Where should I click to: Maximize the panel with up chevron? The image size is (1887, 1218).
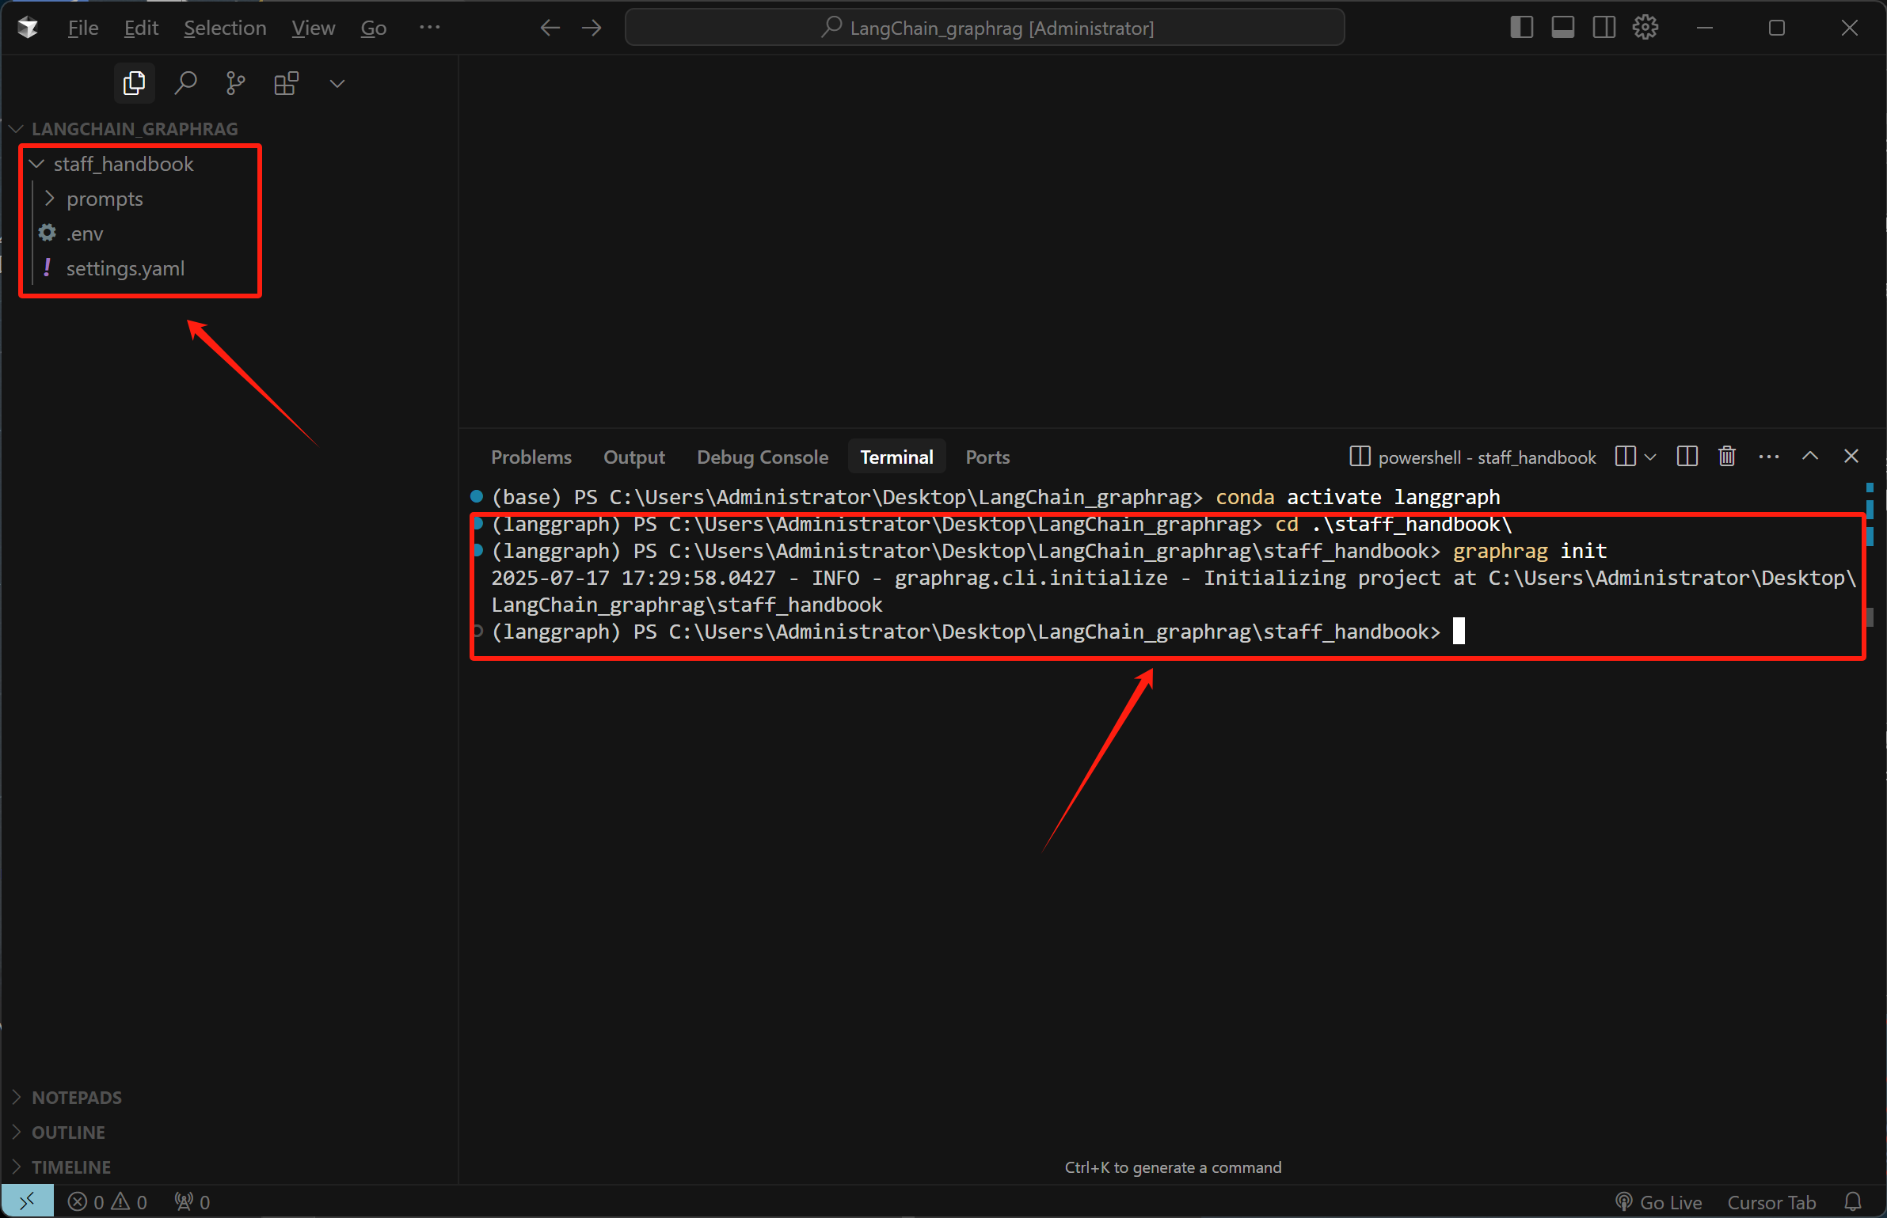pos(1810,457)
